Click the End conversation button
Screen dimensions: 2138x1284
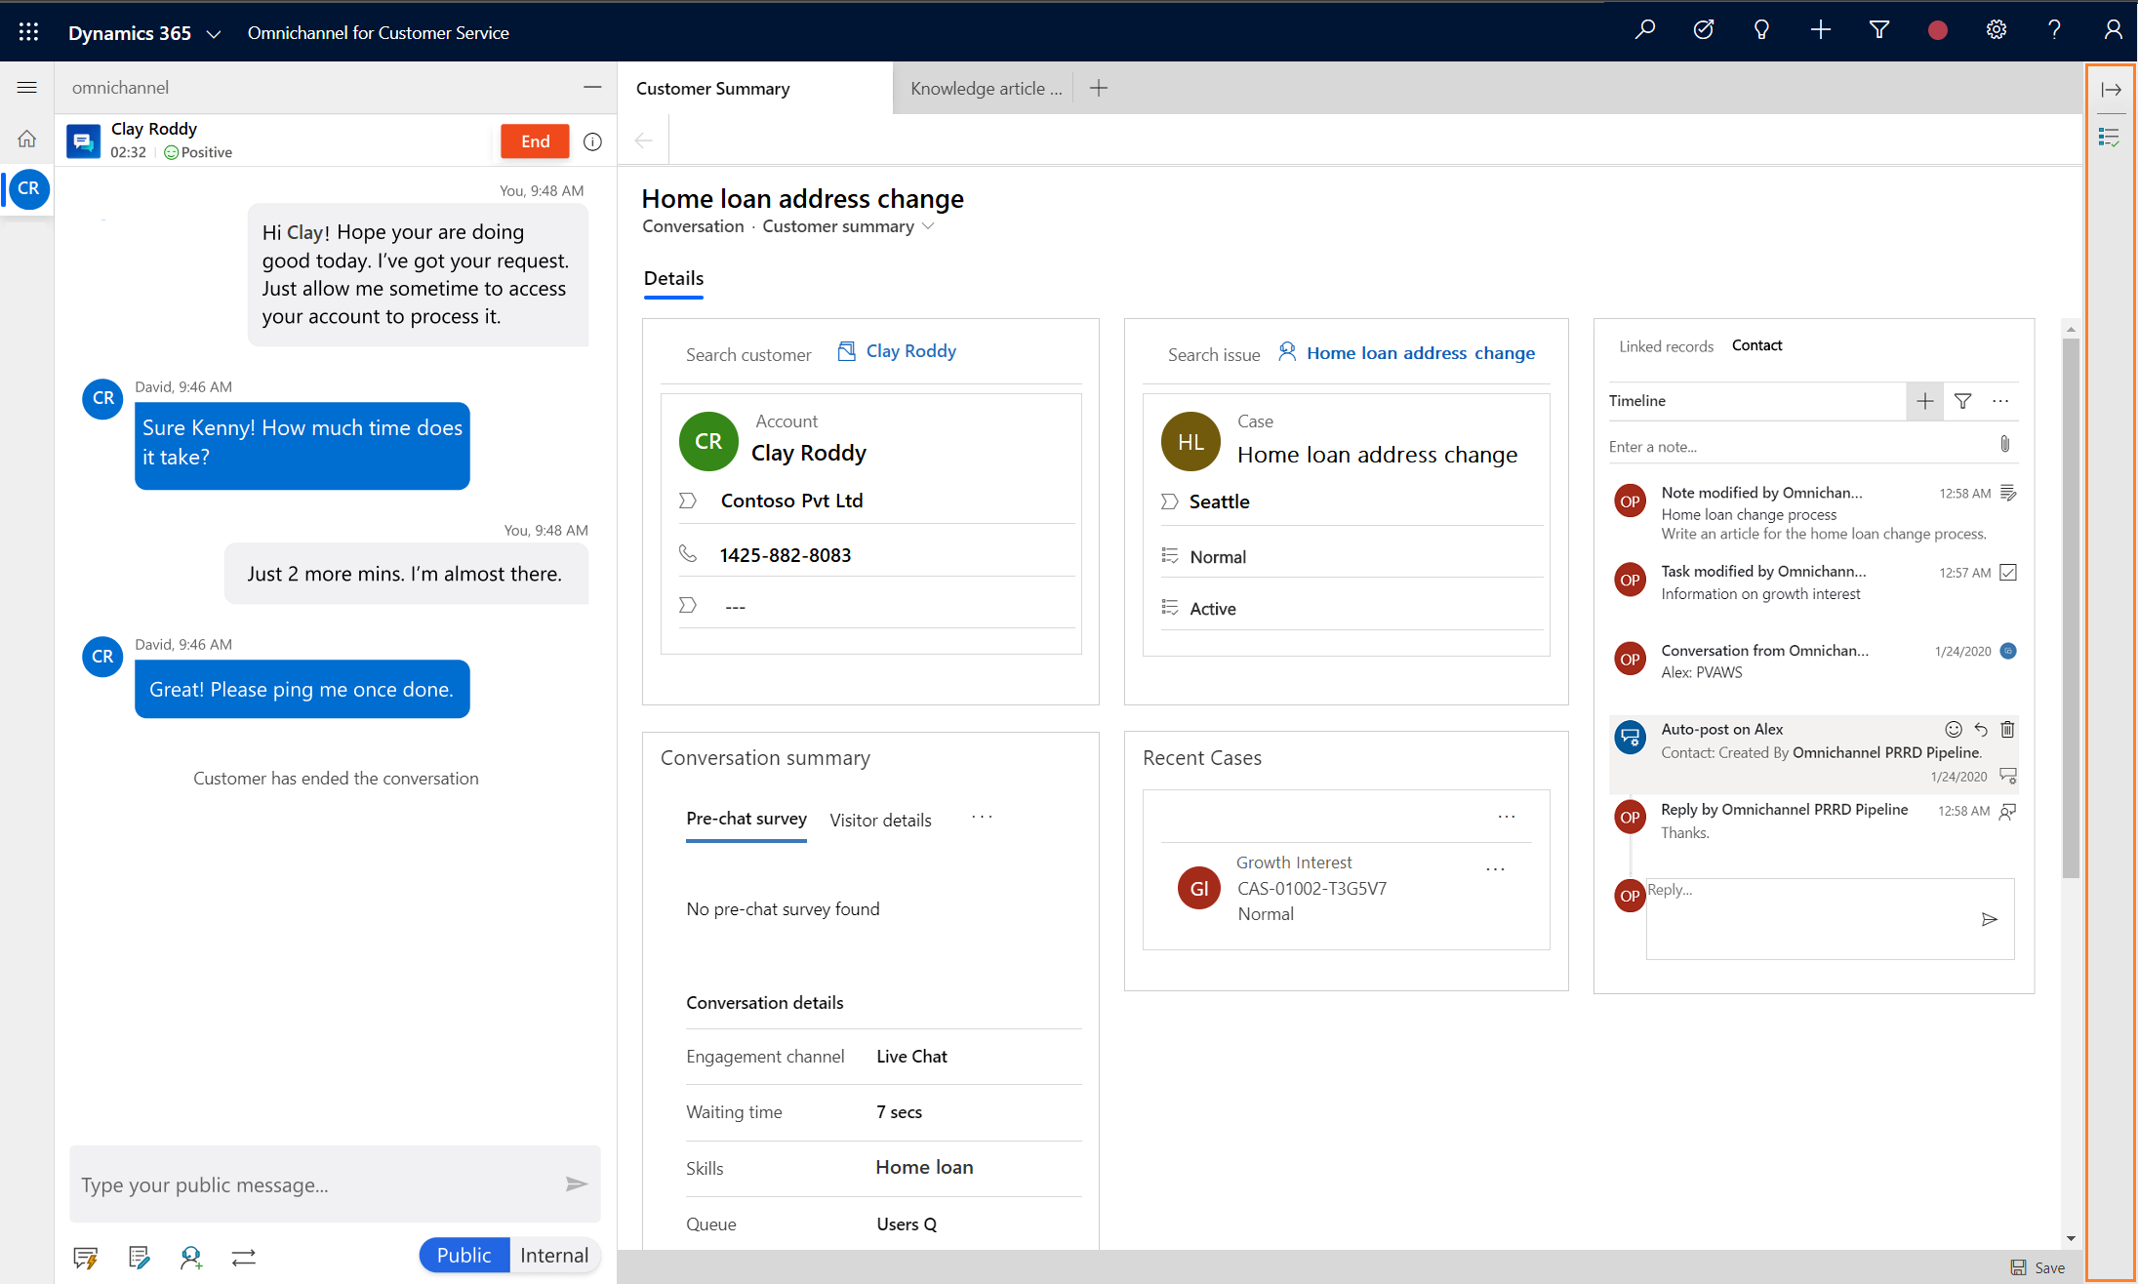(535, 139)
